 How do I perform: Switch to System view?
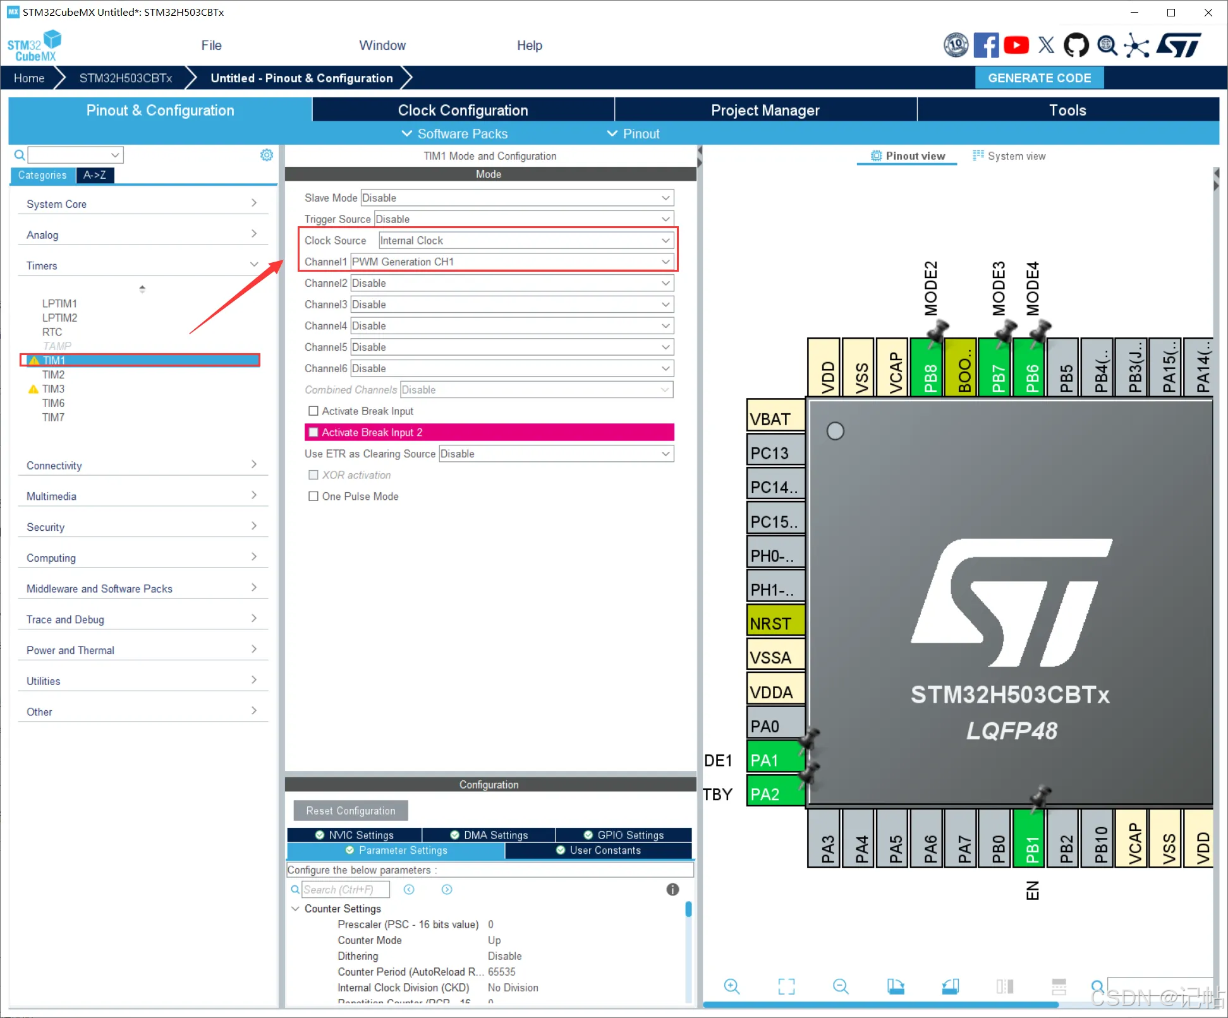tap(1009, 156)
